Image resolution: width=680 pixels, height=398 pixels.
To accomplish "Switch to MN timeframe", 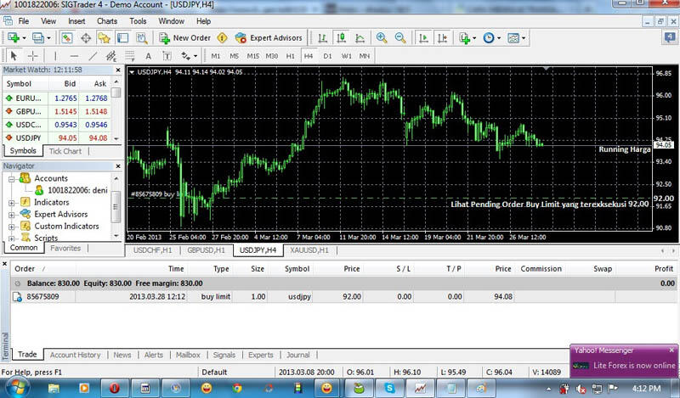I will (x=365, y=56).
